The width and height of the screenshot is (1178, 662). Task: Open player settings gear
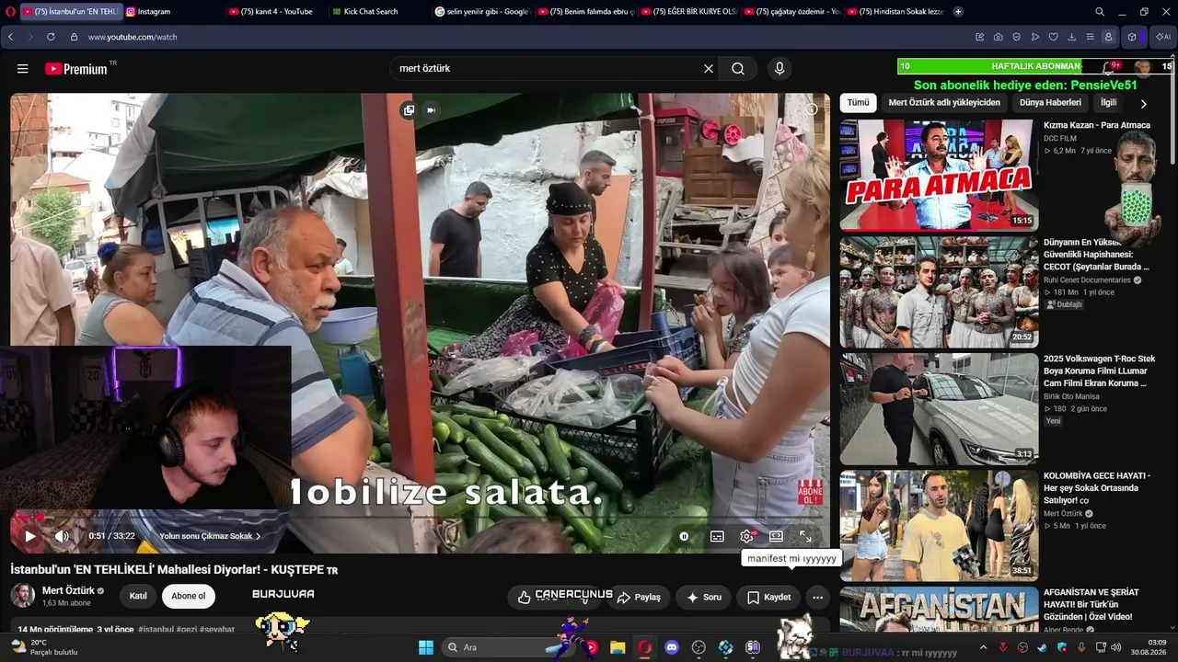[x=746, y=536]
